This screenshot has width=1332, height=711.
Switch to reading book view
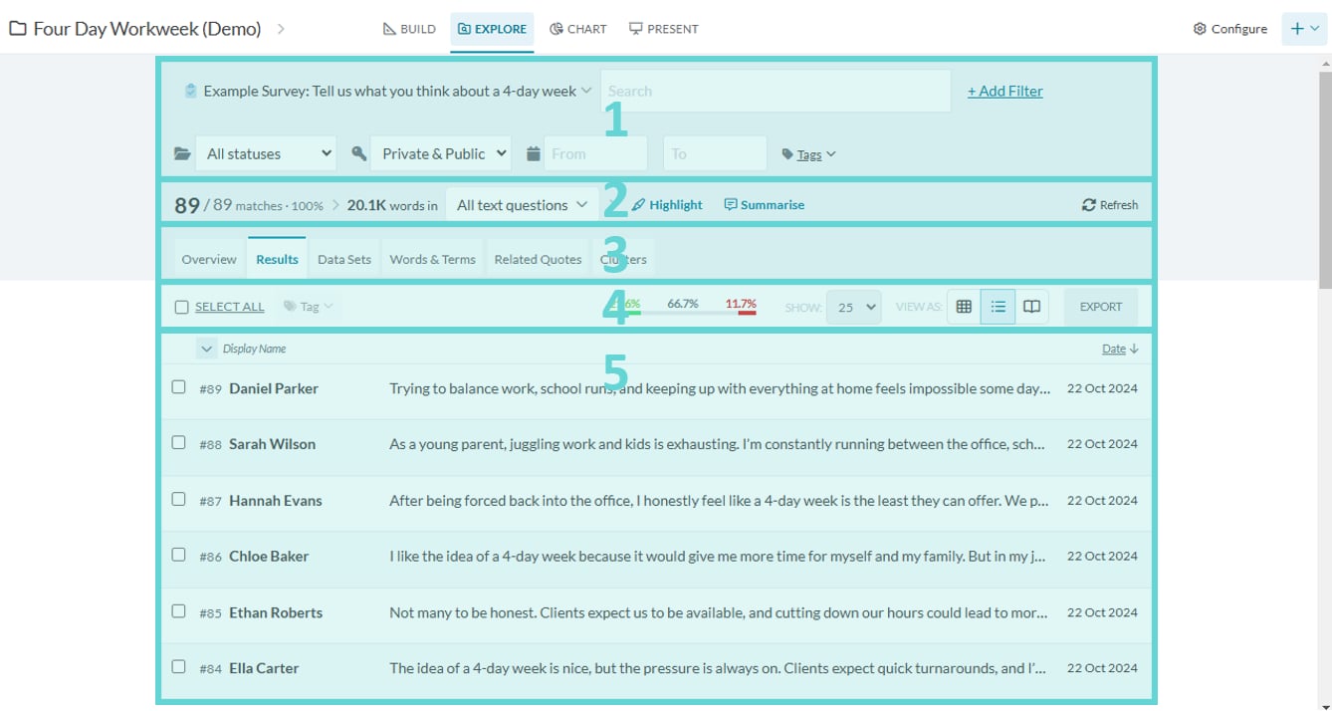(1032, 307)
